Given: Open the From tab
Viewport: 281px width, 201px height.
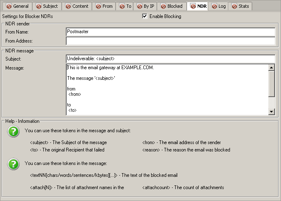Looking at the screenshot, I should (x=104, y=6).
